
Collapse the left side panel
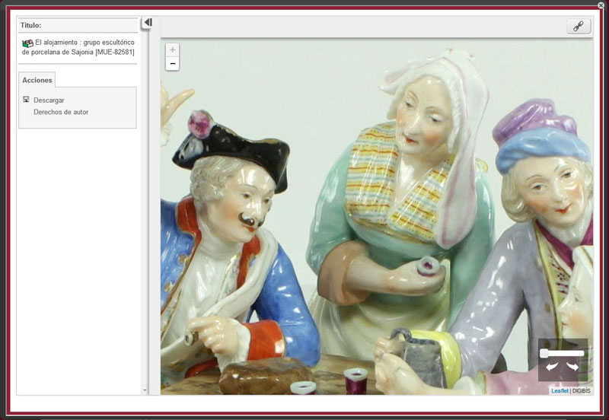(148, 23)
